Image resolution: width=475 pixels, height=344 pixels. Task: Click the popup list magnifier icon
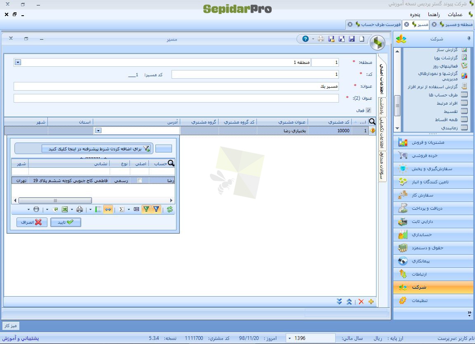(171, 164)
